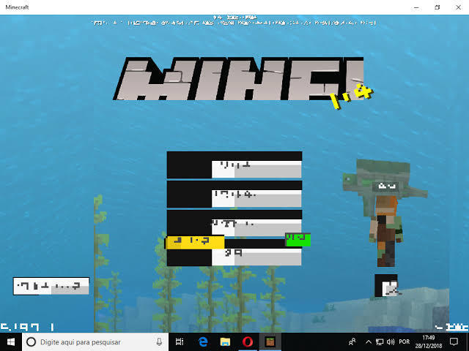
Task: Launch Microsoft Edge from the taskbar
Action: pos(203,341)
